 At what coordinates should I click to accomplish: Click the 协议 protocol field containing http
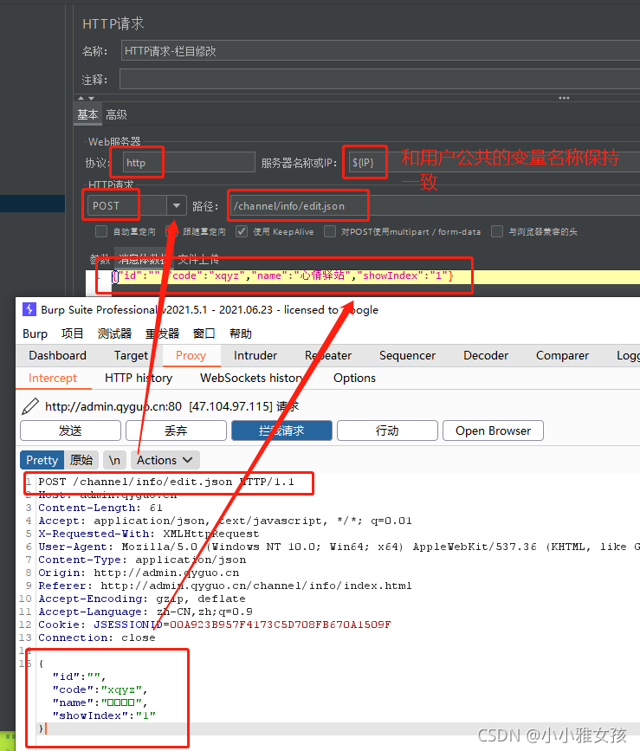click(x=189, y=162)
